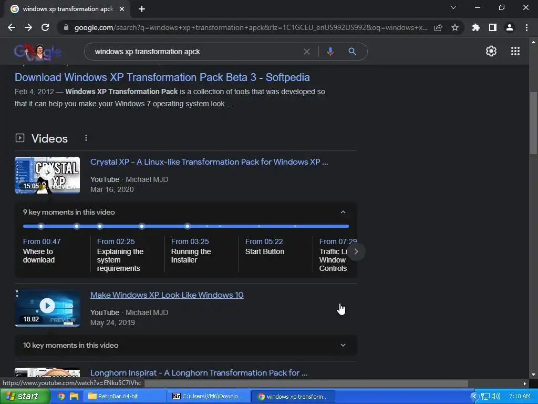Open the tab search chevron
The width and height of the screenshot is (538, 404).
click(x=453, y=7)
